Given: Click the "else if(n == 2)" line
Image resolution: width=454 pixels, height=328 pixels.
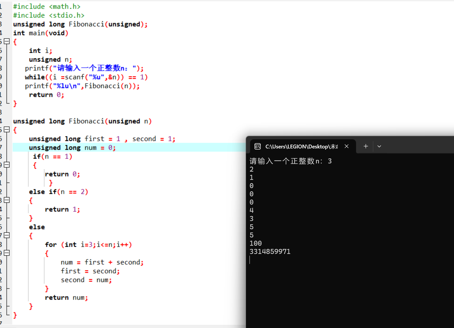Looking at the screenshot, I should coord(59,192).
